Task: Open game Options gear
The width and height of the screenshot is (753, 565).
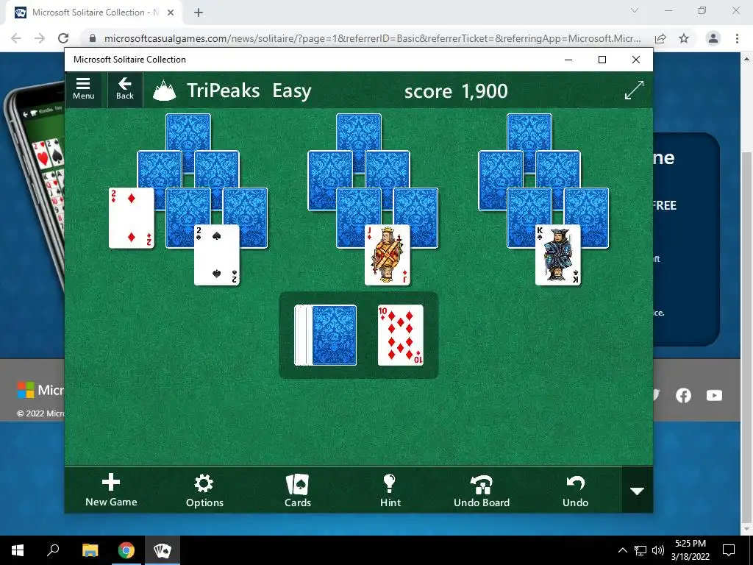Action: 204,490
